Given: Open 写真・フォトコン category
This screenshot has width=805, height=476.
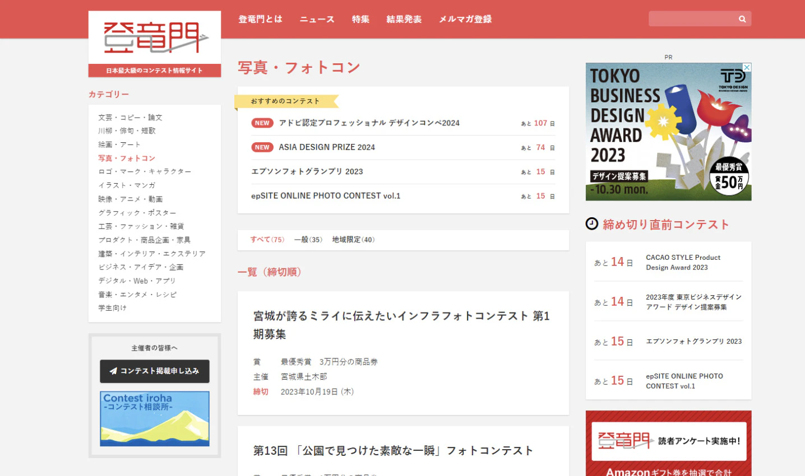Looking at the screenshot, I should point(127,158).
